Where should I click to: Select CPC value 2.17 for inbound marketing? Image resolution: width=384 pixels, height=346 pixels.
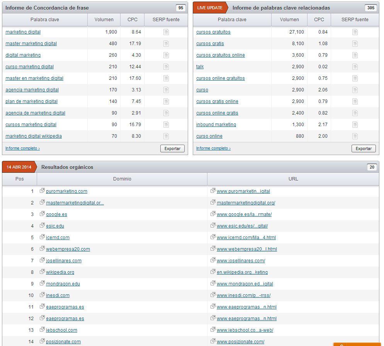(x=323, y=125)
